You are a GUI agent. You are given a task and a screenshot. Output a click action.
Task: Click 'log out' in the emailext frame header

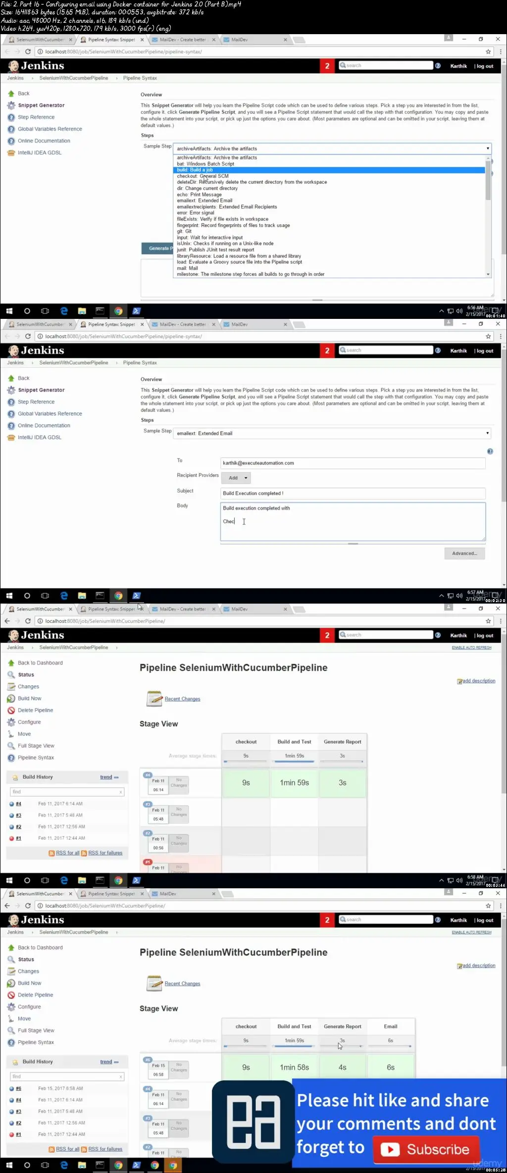pos(485,351)
